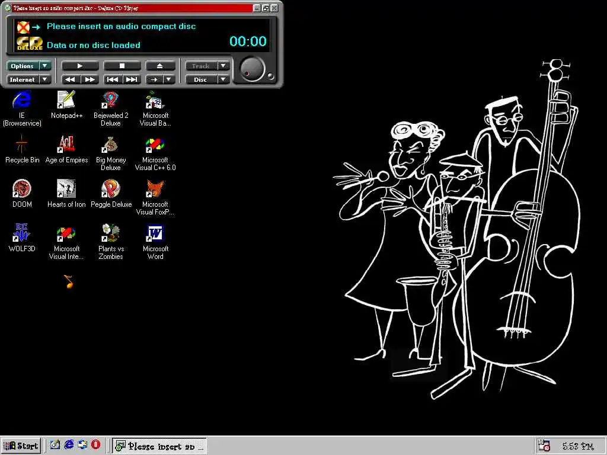Click the CD Player taskbar button
The width and height of the screenshot is (607, 455).
159,446
